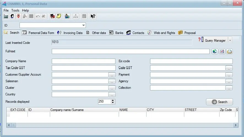
Task: Expand the Query Manager dropdown arrow
Action: [230, 40]
